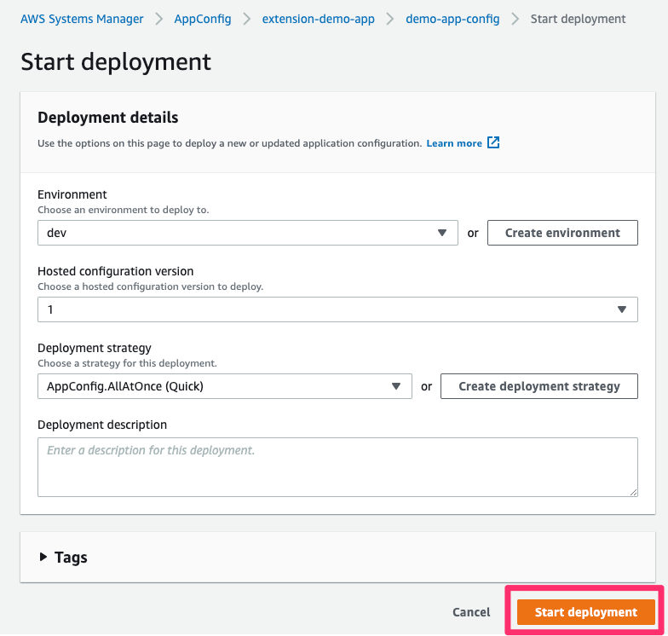Click the Deployment strategy dropdown arrow icon
The width and height of the screenshot is (668, 636).
(395, 386)
